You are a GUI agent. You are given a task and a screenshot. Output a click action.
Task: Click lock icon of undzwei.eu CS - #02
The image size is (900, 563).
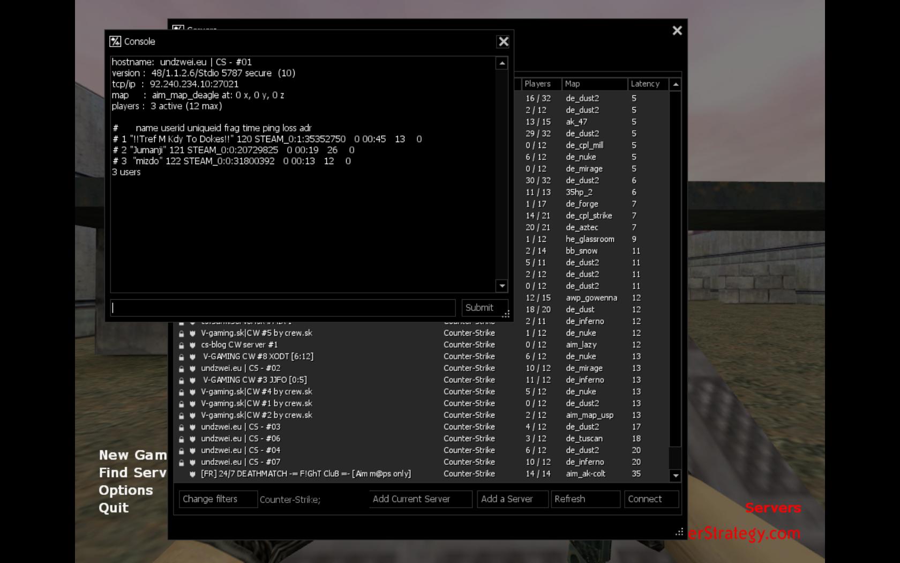[x=182, y=369]
